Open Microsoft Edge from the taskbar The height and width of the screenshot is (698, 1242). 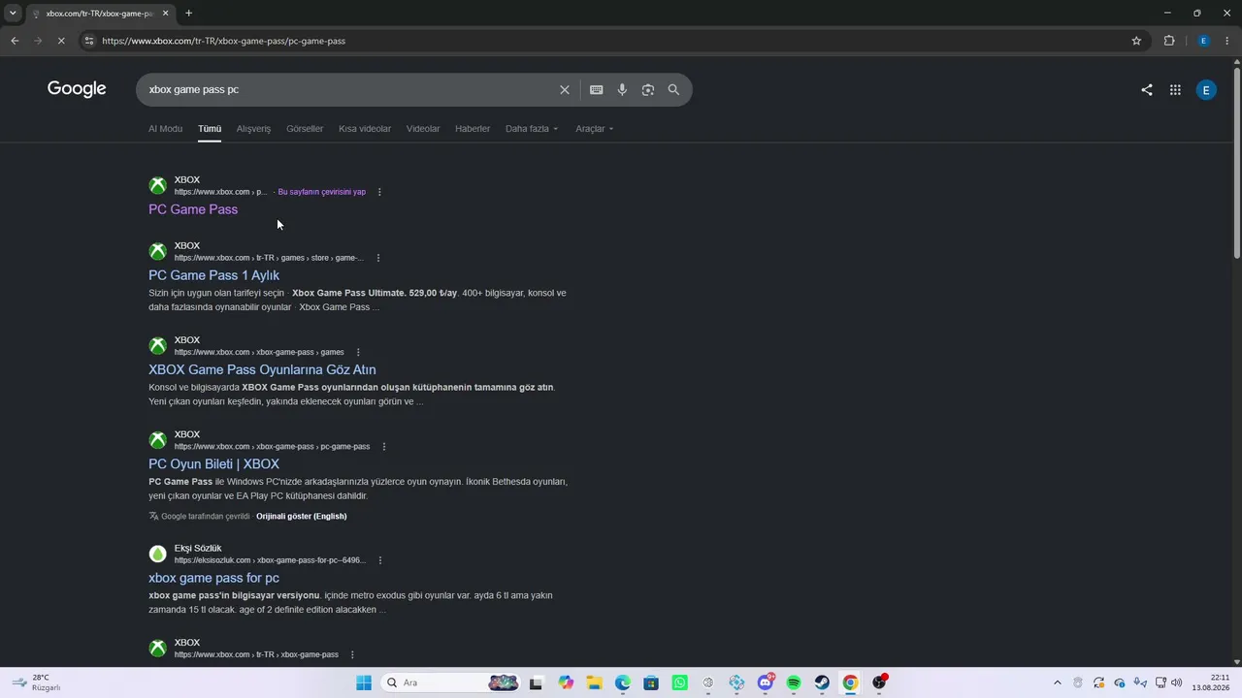[623, 682]
